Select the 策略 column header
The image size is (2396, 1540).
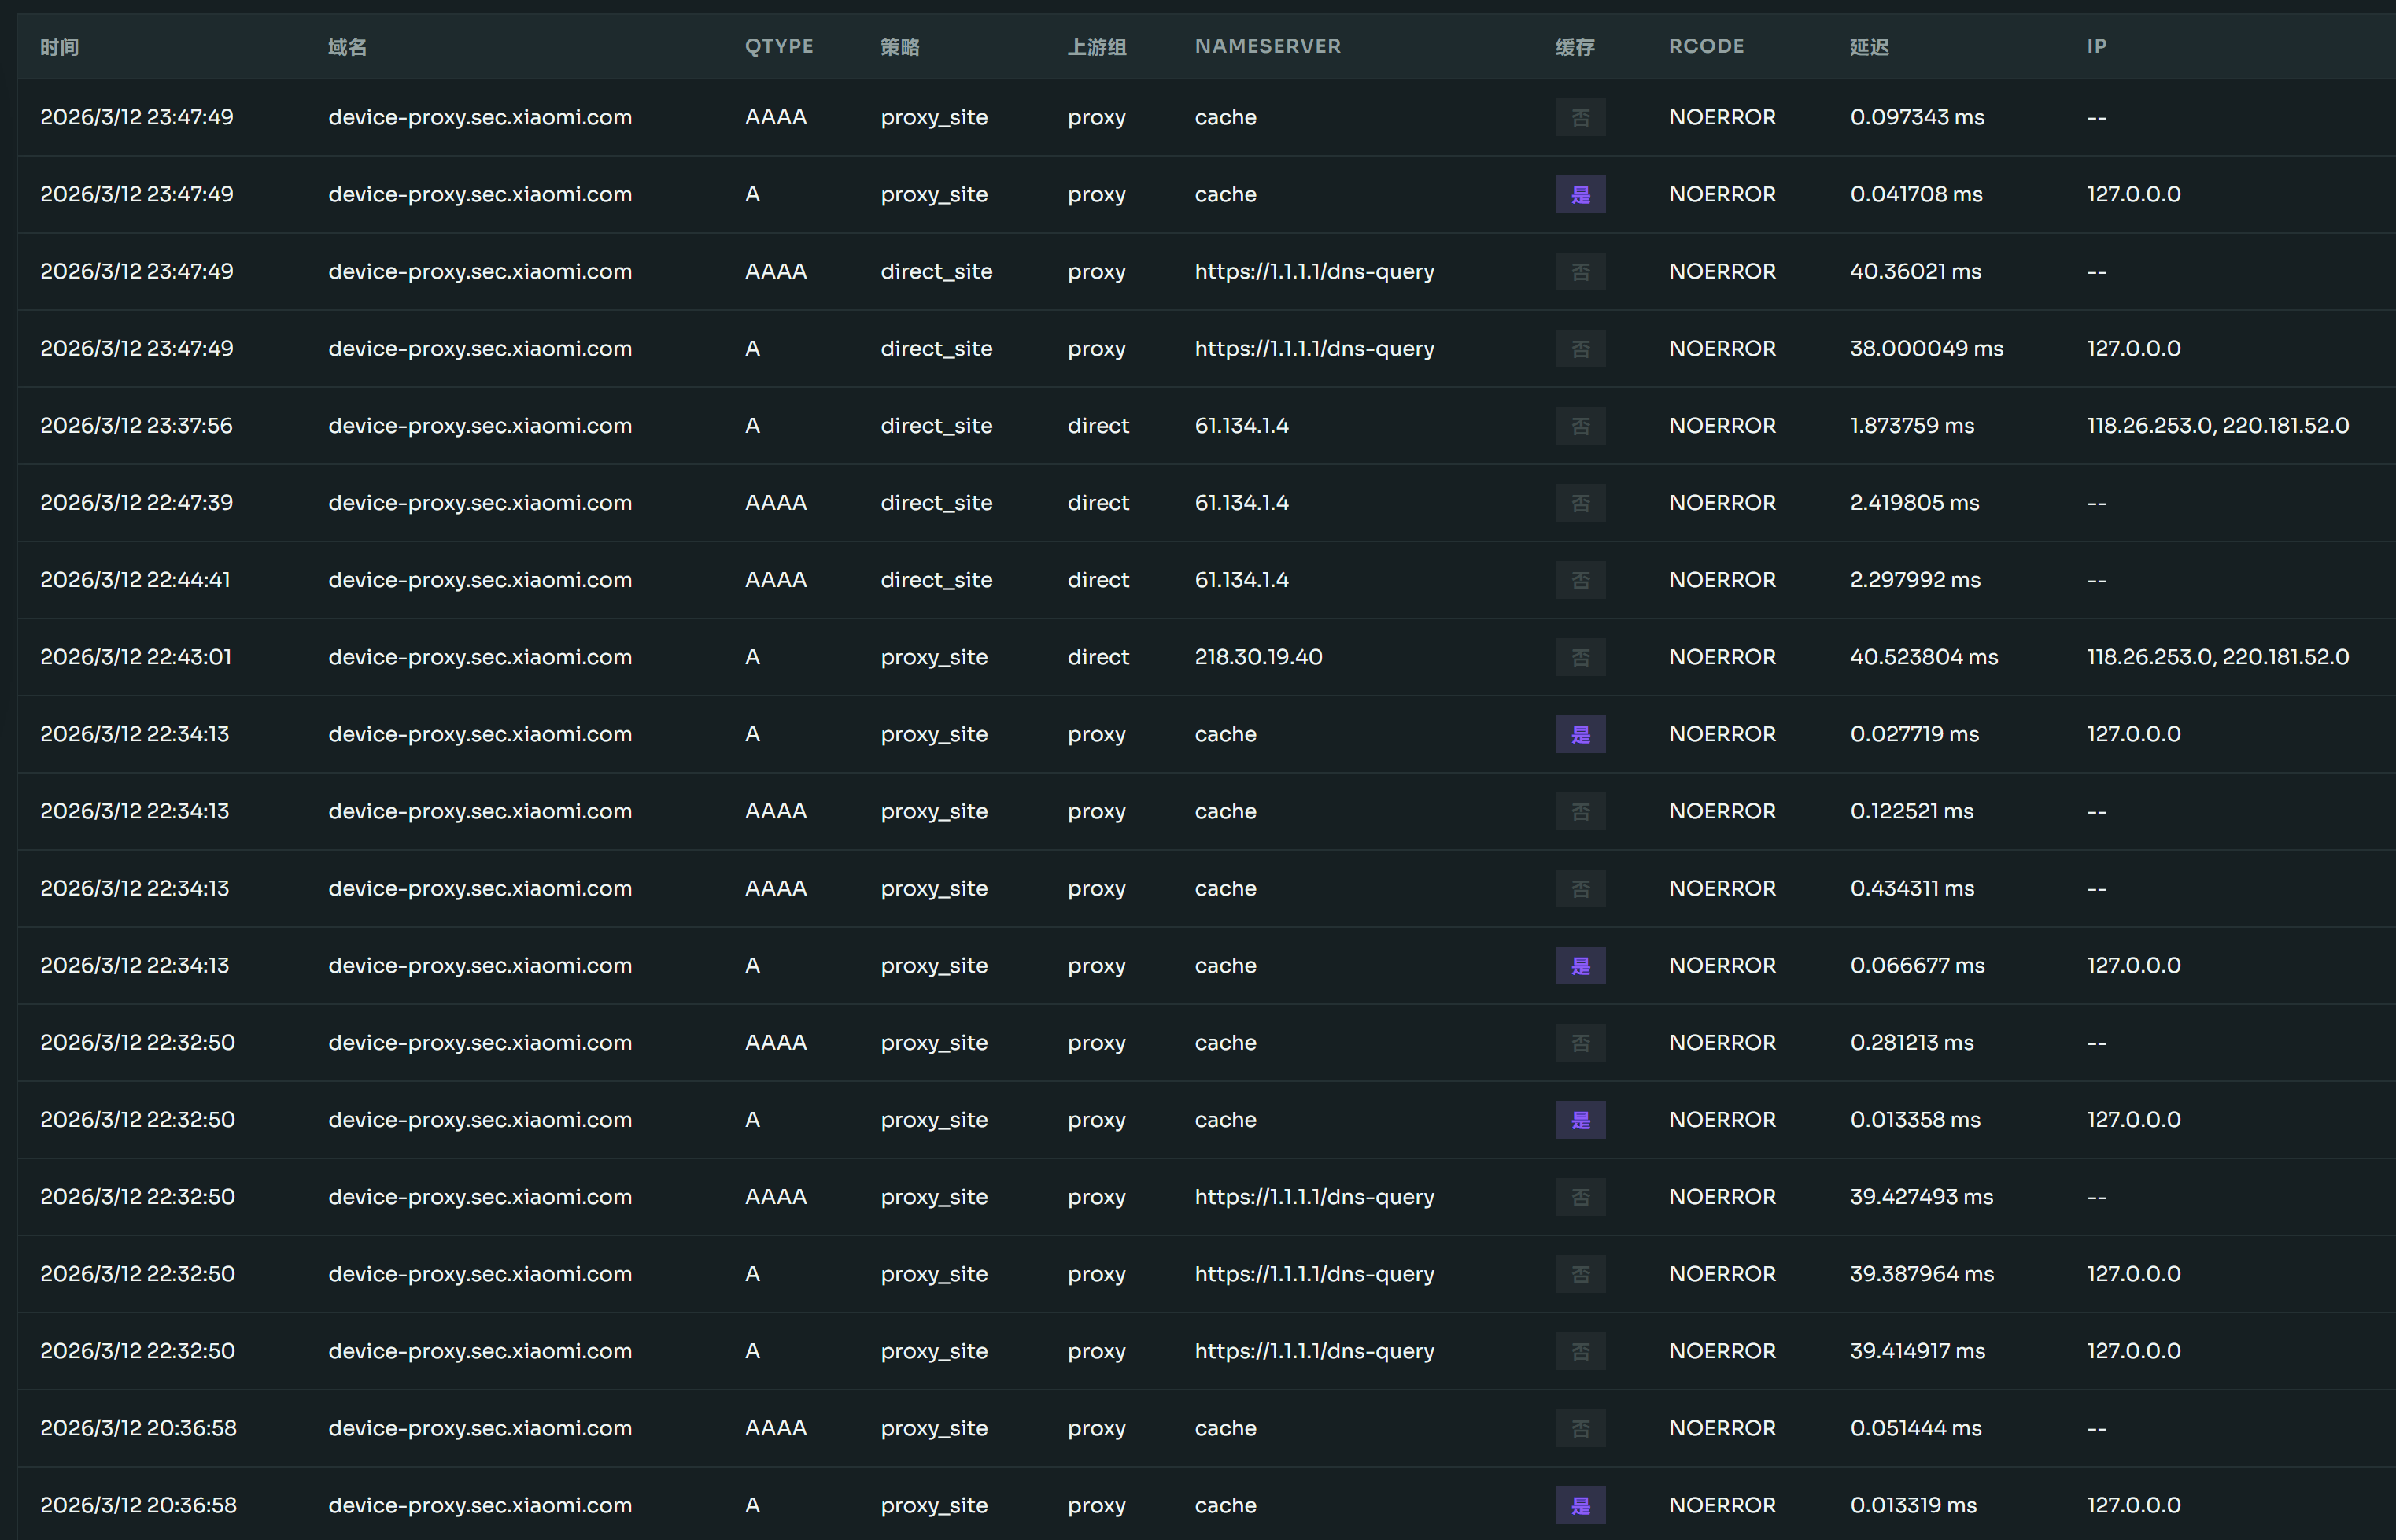point(899,46)
